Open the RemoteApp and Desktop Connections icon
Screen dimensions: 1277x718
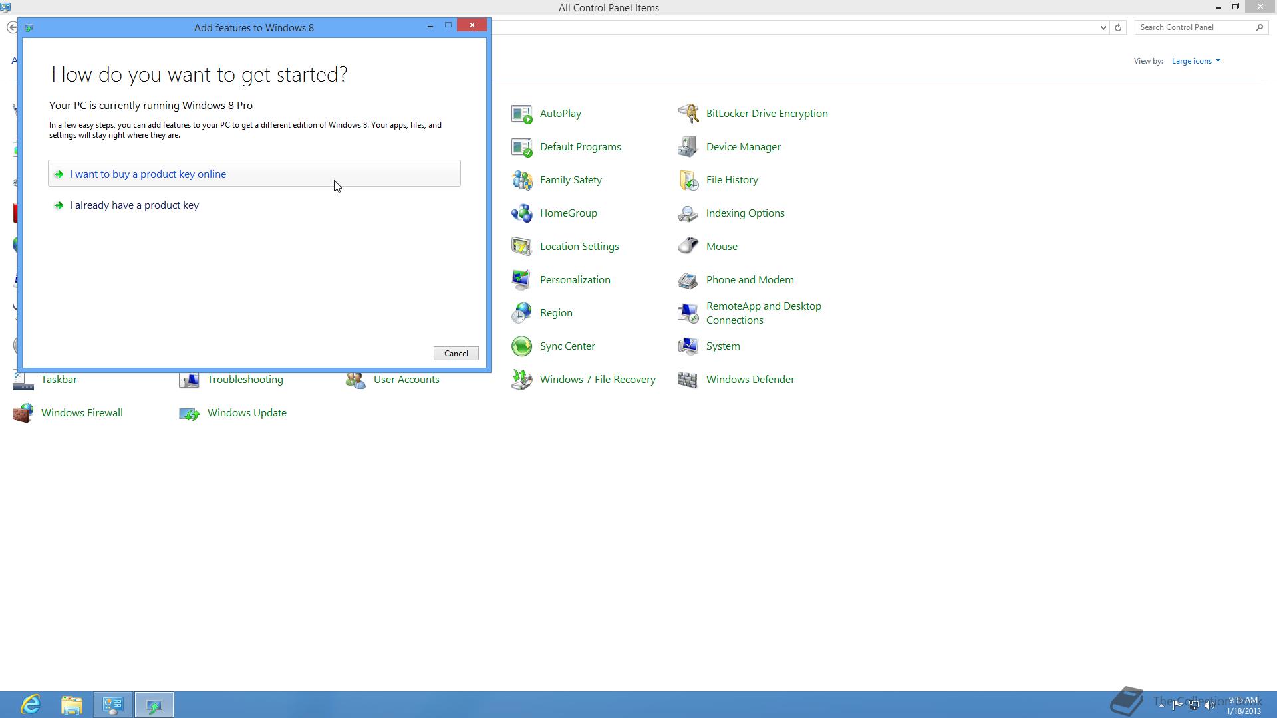[x=688, y=313]
